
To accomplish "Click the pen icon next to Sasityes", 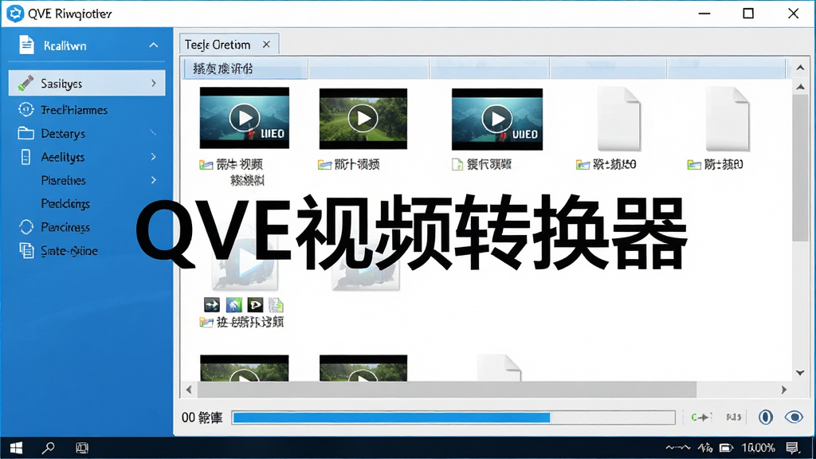I will pyautogui.click(x=25, y=83).
